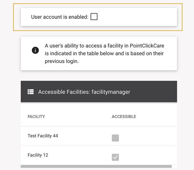Click empty space in the dark table header bar

(x=155, y=92)
